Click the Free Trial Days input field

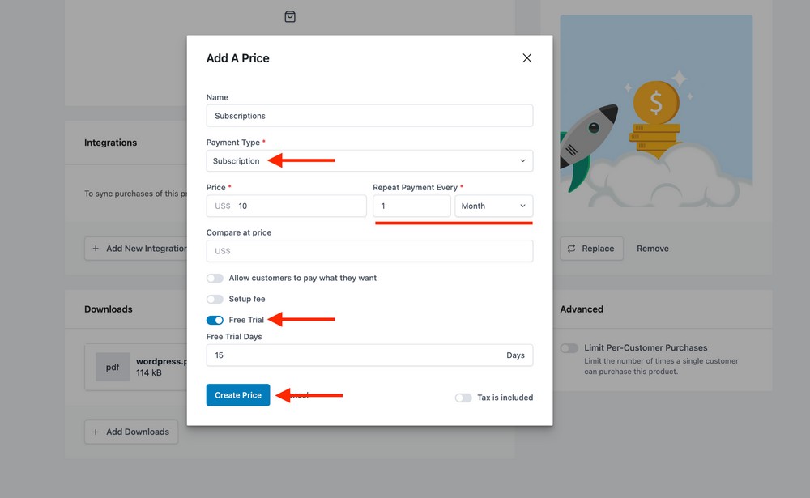click(369, 355)
